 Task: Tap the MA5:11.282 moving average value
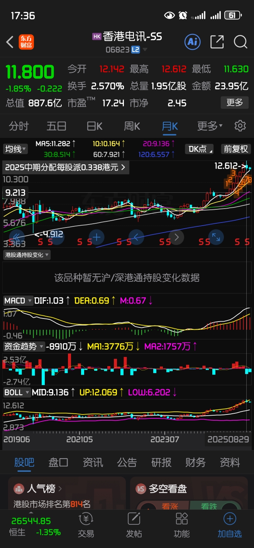[x=56, y=144]
